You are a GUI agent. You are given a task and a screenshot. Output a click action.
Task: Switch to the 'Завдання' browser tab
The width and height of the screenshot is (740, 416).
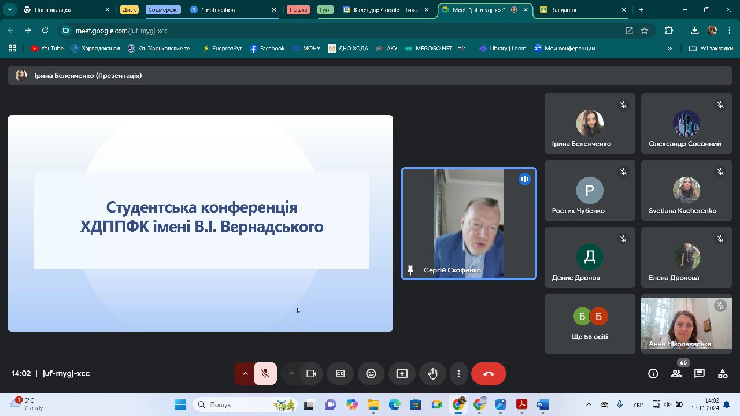click(x=583, y=10)
